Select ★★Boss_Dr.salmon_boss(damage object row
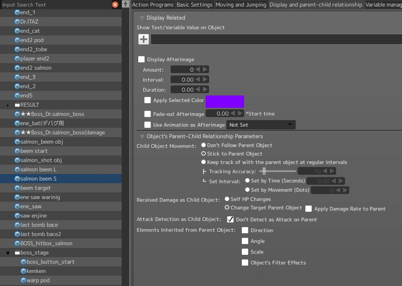Screen dimensions: 402x286 tap(61, 132)
